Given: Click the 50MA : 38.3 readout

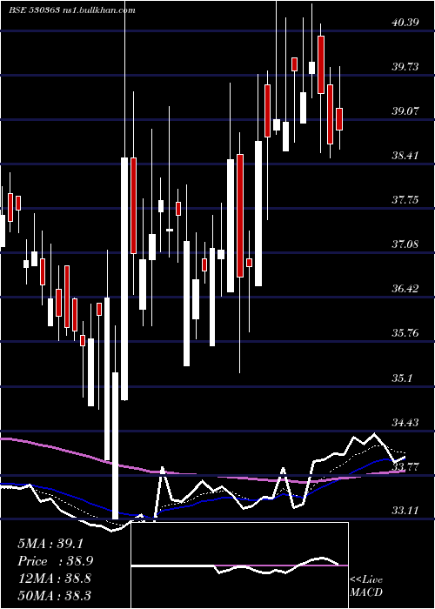Looking at the screenshot, I should pyautogui.click(x=56, y=595).
